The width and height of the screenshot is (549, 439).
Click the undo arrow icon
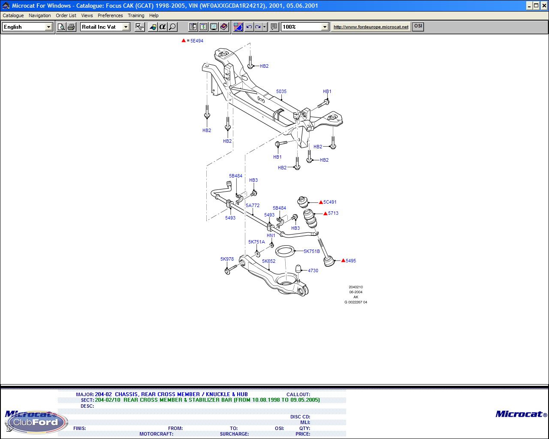coord(249,27)
